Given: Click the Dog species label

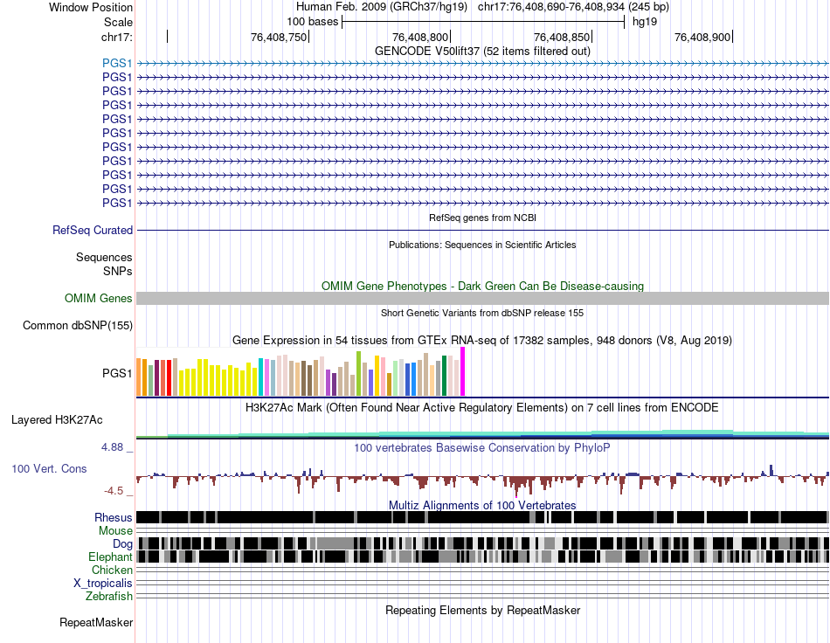Looking at the screenshot, I should 122,544.
